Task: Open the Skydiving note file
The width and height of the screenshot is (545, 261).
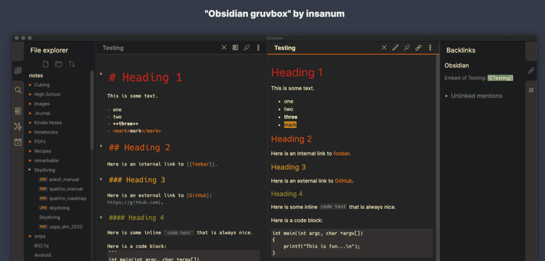Action: tap(49, 217)
